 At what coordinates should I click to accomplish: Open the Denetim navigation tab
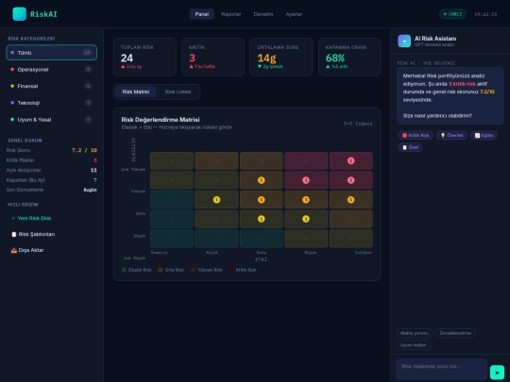click(263, 14)
